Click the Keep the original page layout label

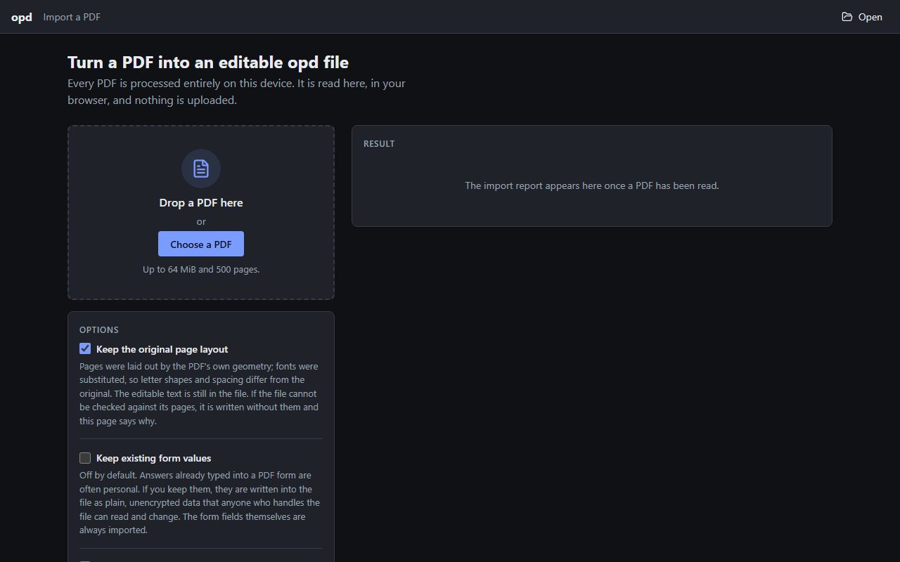point(162,349)
